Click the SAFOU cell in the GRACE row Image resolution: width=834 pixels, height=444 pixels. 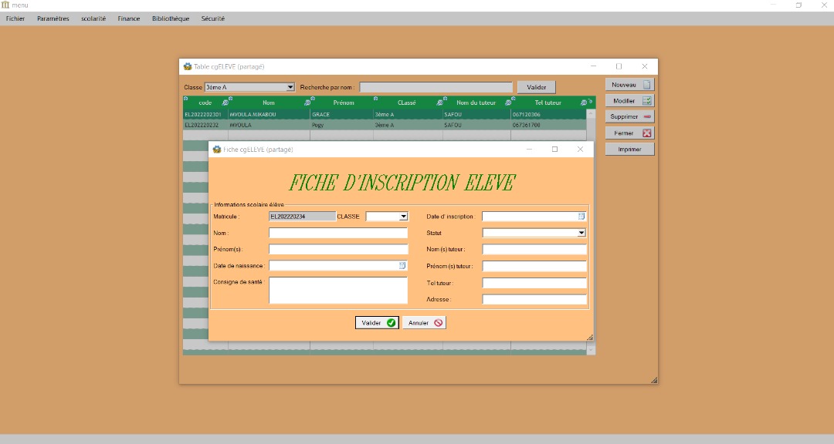[476, 114]
